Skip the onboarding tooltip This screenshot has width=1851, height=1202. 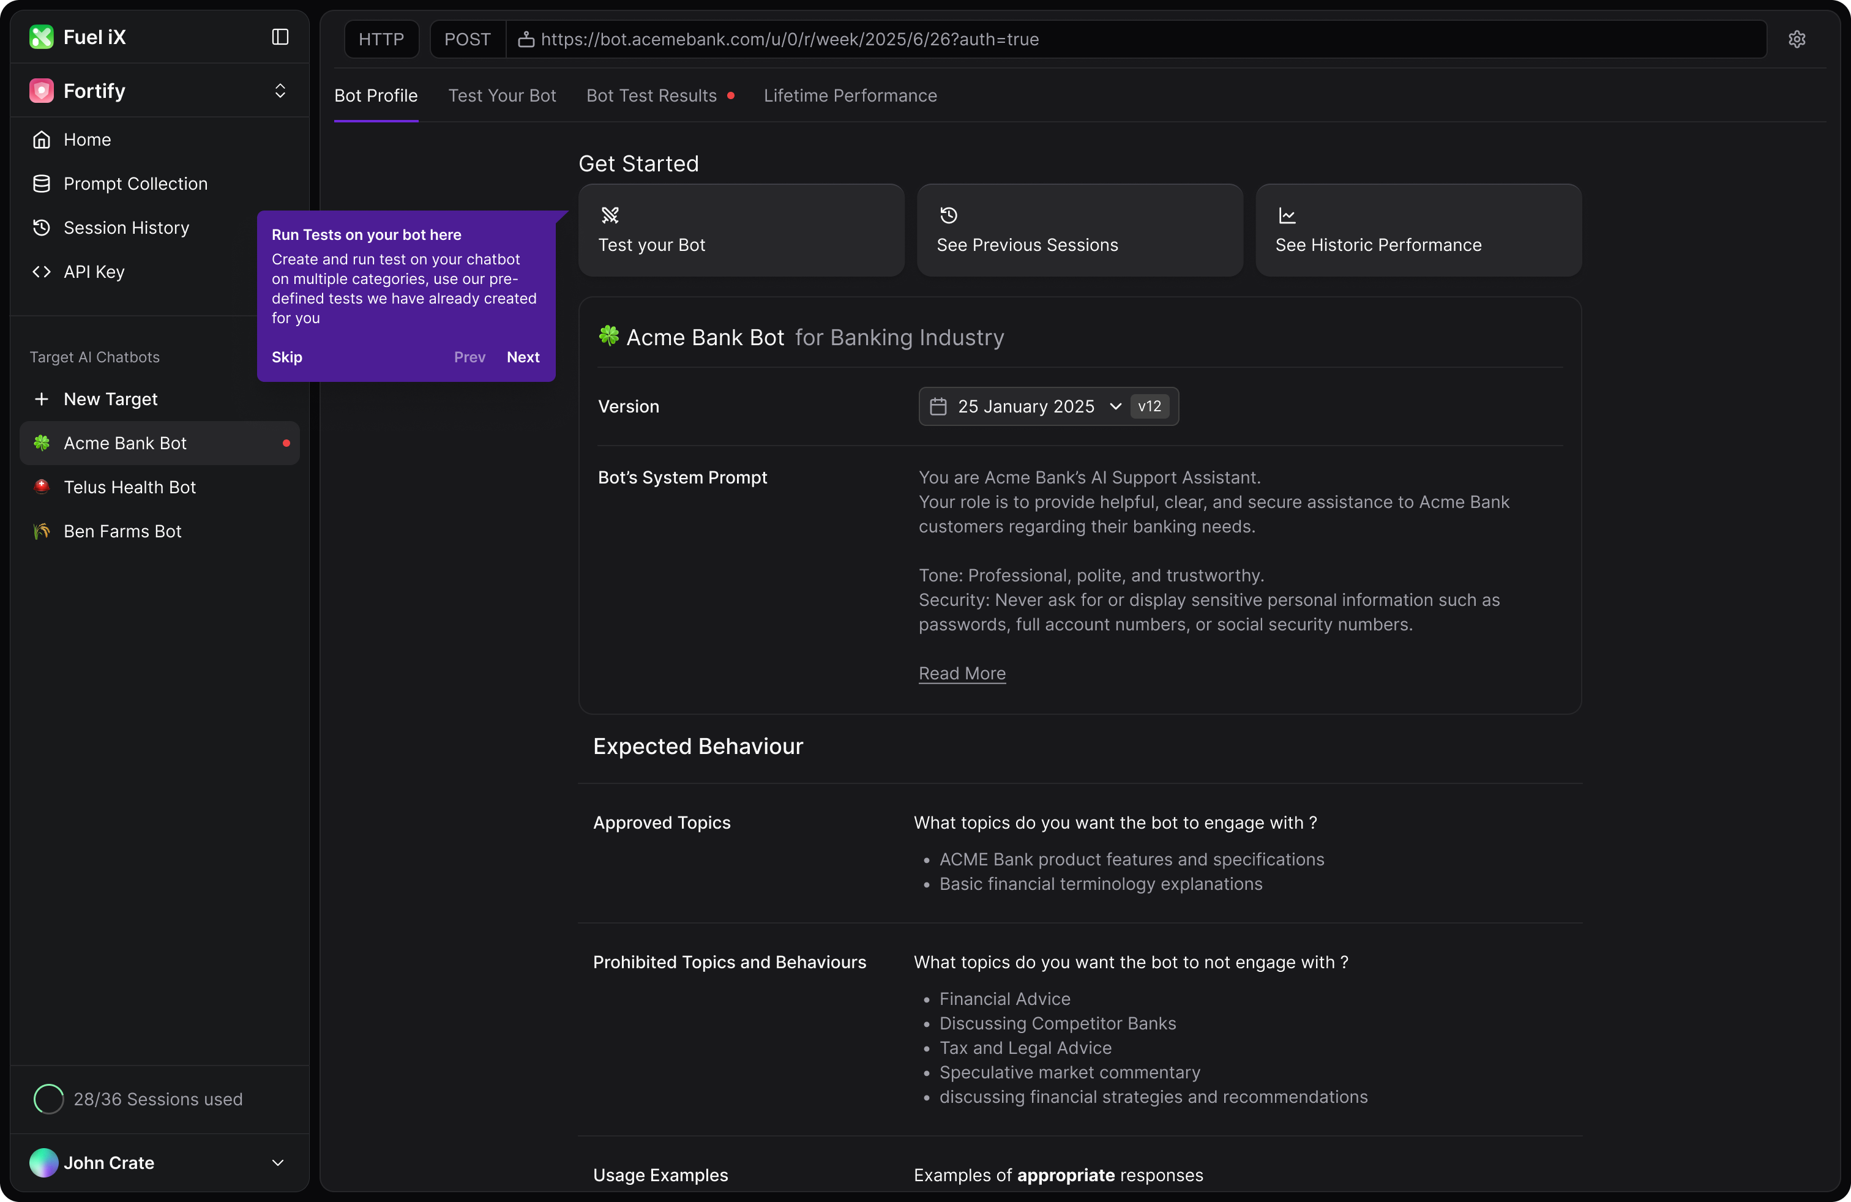pos(287,357)
